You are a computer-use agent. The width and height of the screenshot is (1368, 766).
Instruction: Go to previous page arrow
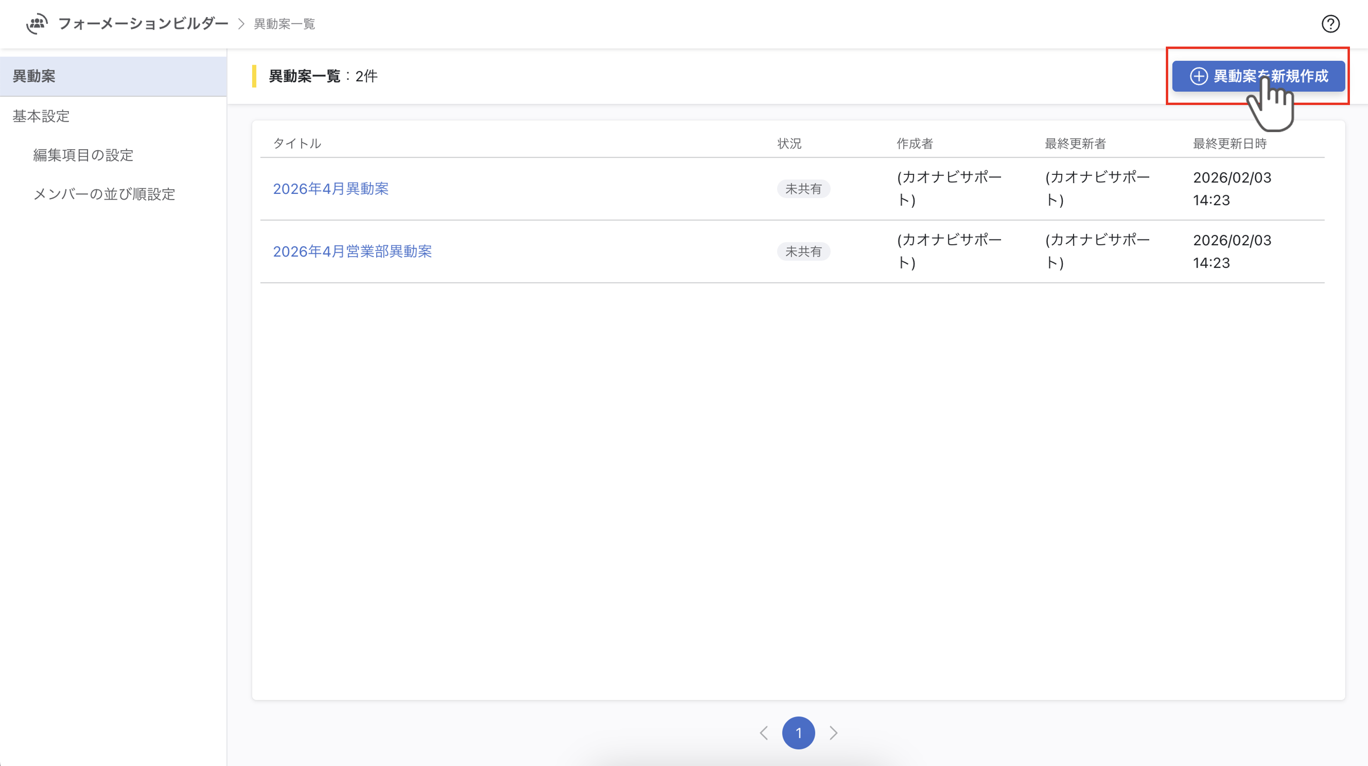[763, 733]
